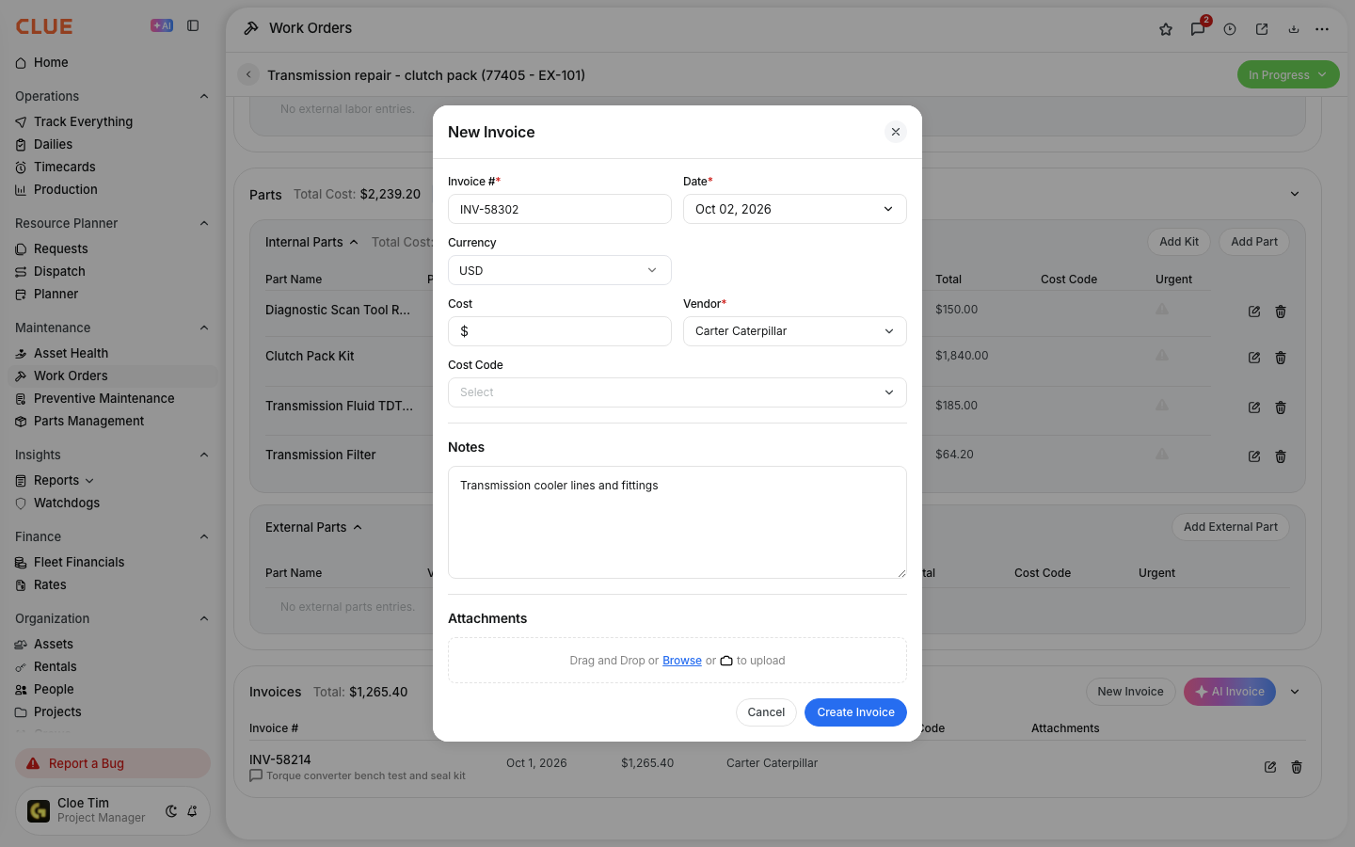Viewport: 1355px width, 847px height.
Task: Open the In Progress status dropdown
Action: (x=1288, y=74)
